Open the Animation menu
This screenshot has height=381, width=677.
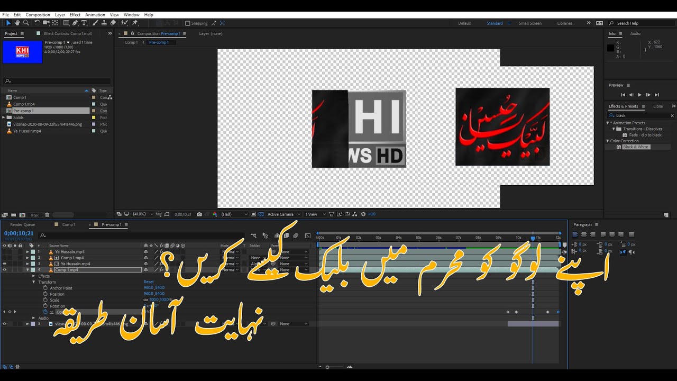(95, 15)
